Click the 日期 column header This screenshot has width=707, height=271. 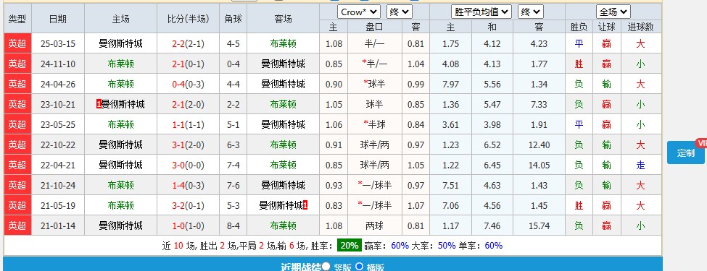[58, 18]
